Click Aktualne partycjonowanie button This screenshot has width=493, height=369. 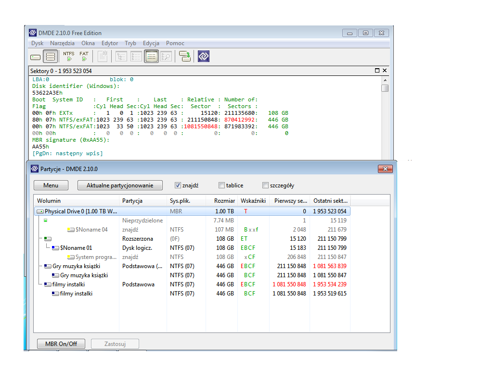tap(120, 185)
